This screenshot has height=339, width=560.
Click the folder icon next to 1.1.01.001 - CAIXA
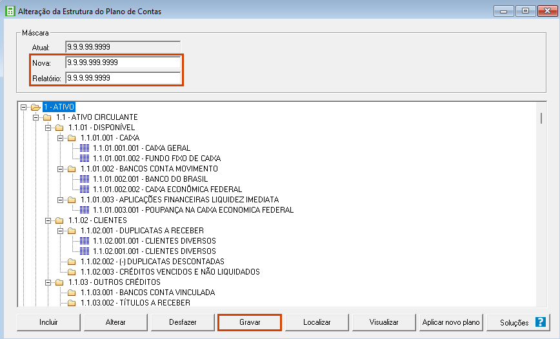[x=72, y=138]
